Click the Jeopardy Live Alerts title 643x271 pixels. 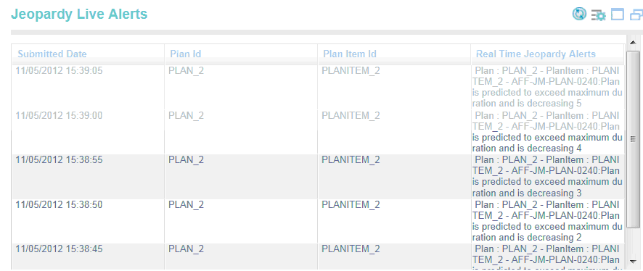point(79,14)
